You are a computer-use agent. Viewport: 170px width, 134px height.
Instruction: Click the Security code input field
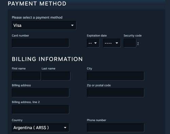(130, 43)
